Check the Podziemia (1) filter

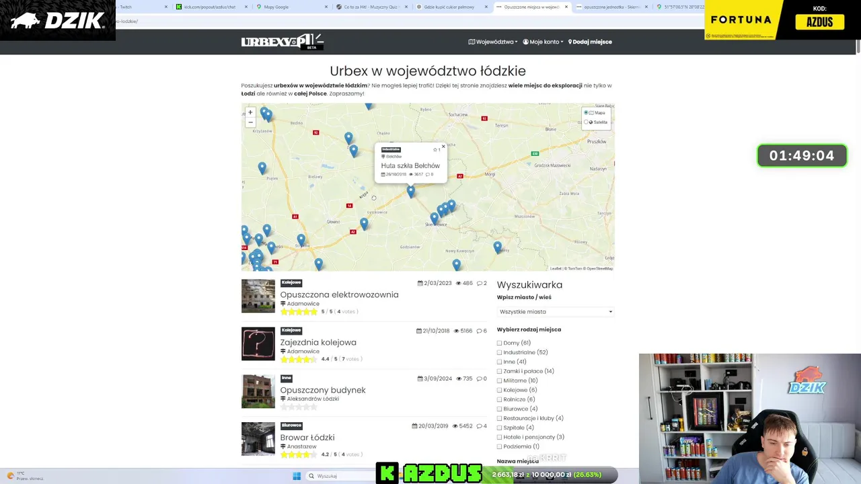(x=499, y=446)
